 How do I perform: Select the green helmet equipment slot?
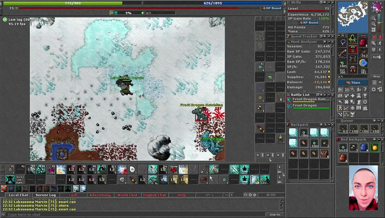353,38
